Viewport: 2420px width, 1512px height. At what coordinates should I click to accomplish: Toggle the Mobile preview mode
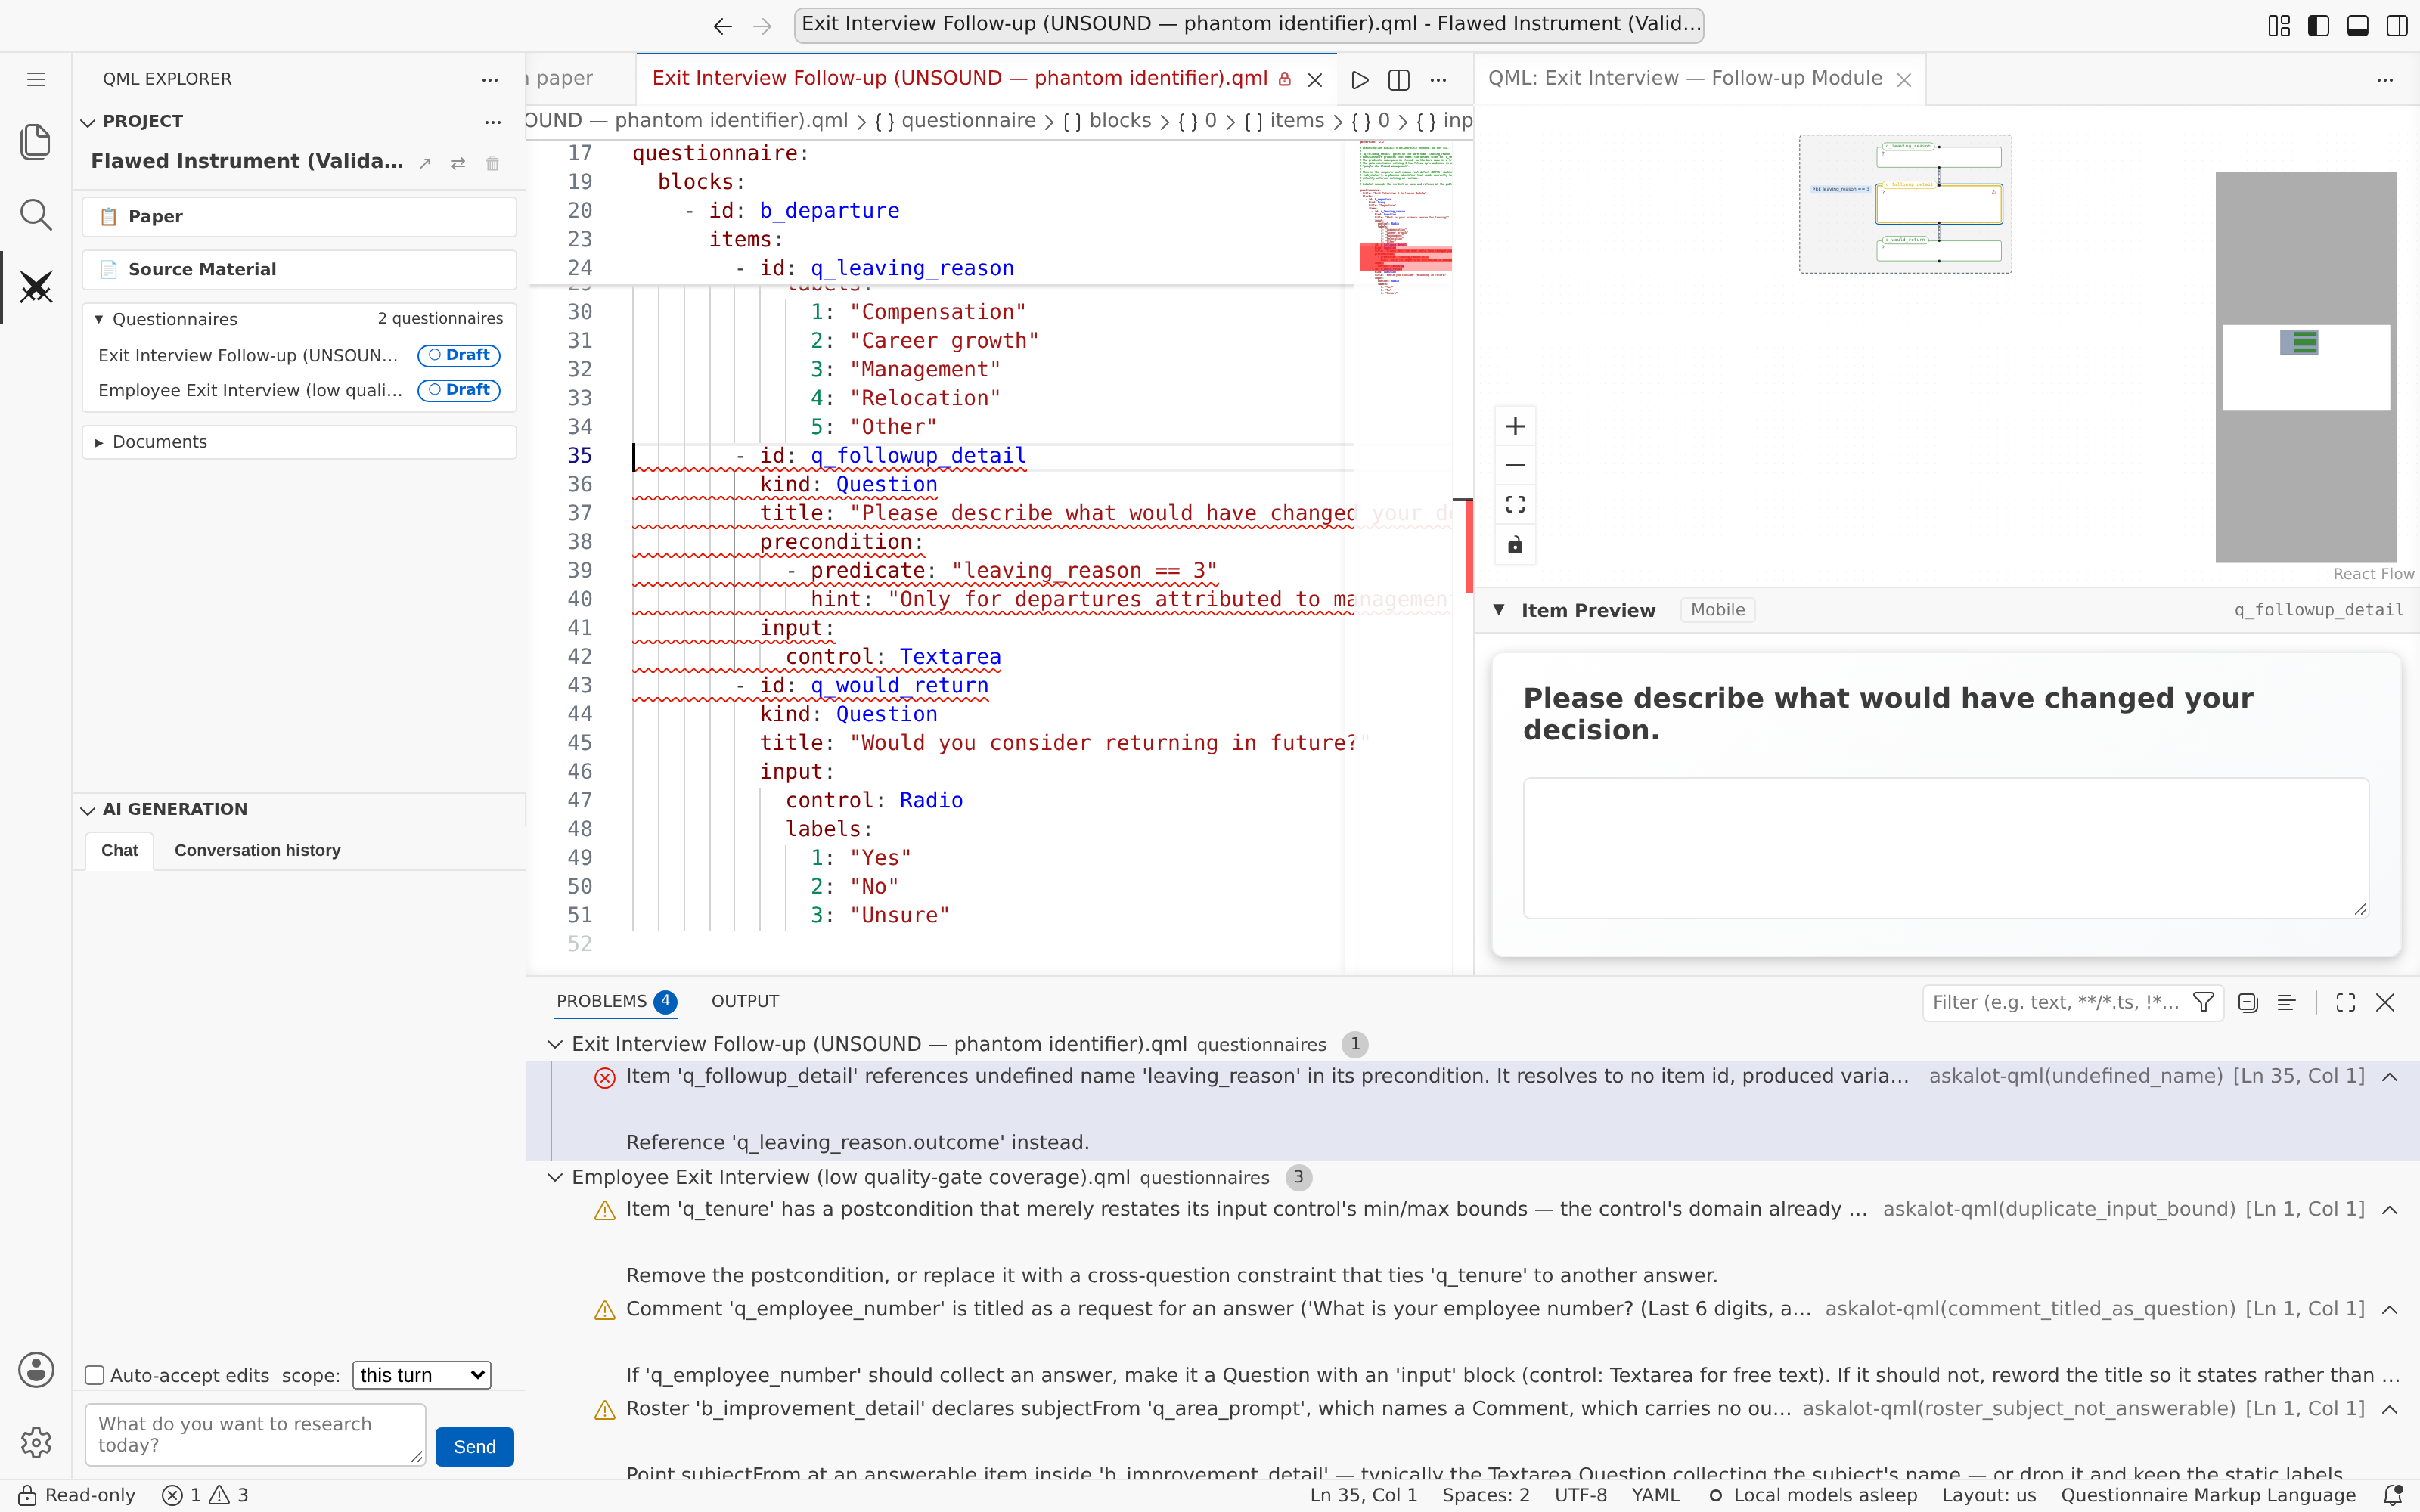(x=1717, y=610)
